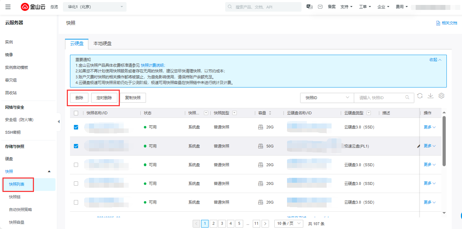Collapse the left sidebar handle

tap(59, 121)
